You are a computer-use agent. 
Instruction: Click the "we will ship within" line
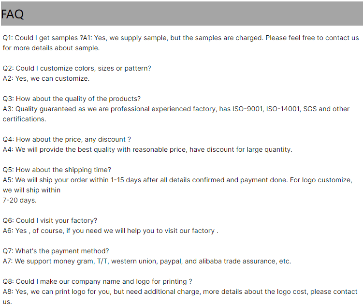tap(32, 190)
